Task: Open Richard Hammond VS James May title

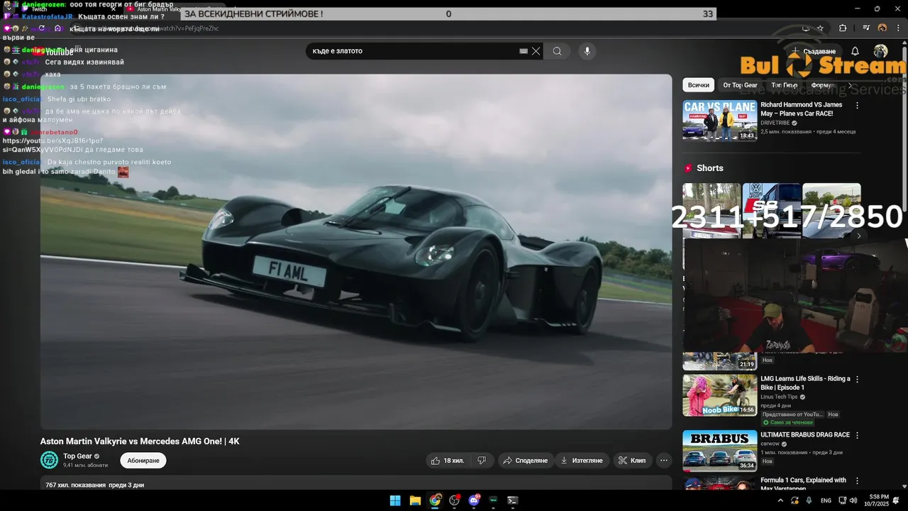Action: [x=802, y=109]
